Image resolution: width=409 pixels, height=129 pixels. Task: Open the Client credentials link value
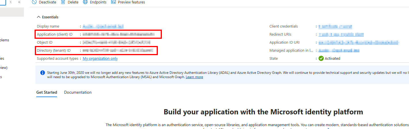pos(335,27)
